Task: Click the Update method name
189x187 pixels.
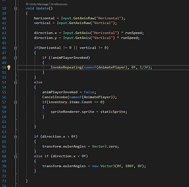Action: (x=42, y=8)
